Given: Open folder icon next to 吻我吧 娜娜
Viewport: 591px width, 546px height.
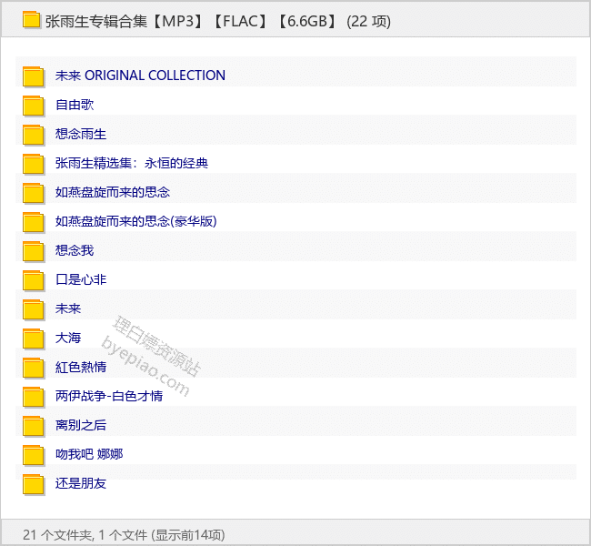Looking at the screenshot, I should [x=33, y=455].
